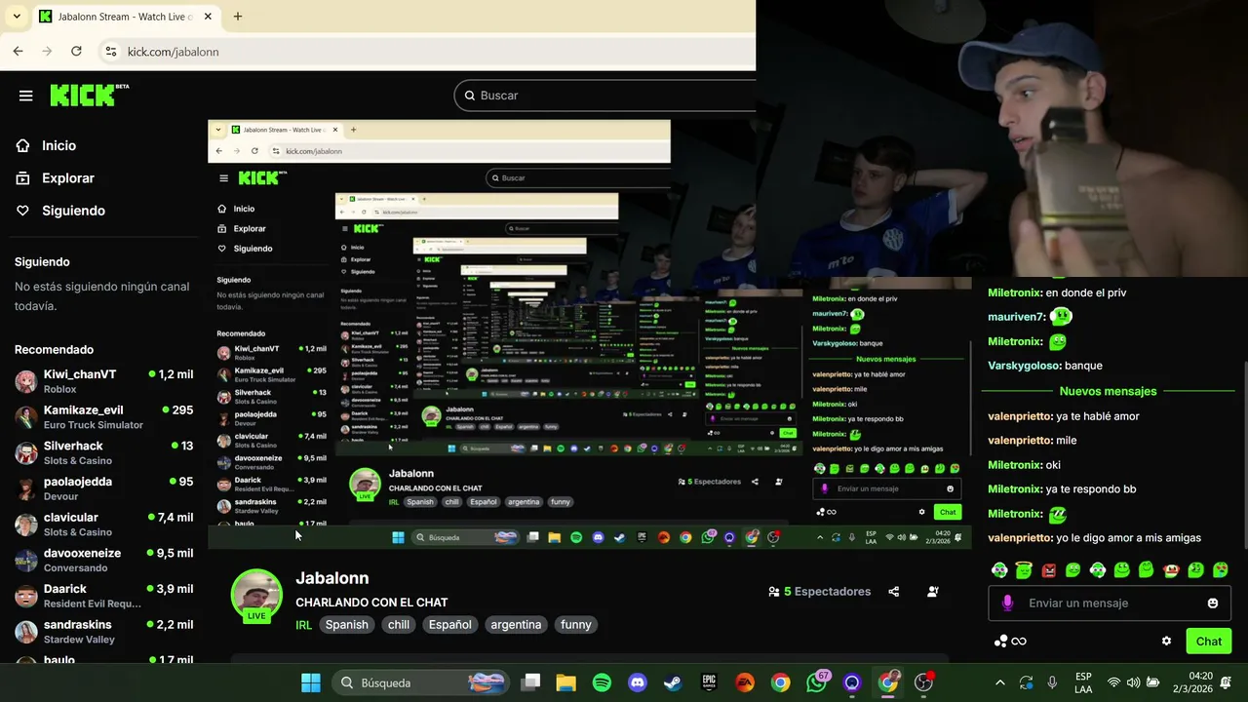Viewport: 1248px width, 702px height.
Task: Launch Epic Games from the taskbar
Action: (709, 682)
